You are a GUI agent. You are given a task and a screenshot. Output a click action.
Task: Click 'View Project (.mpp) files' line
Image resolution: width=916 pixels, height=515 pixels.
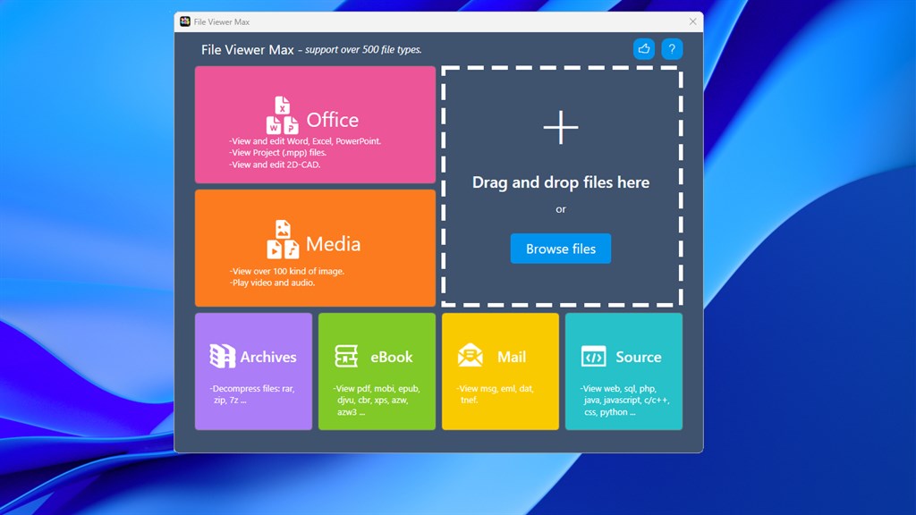click(x=277, y=153)
